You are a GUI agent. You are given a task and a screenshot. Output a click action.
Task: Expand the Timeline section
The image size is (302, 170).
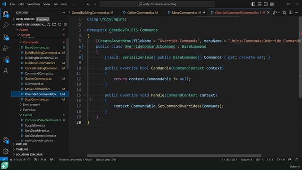pos(22,149)
